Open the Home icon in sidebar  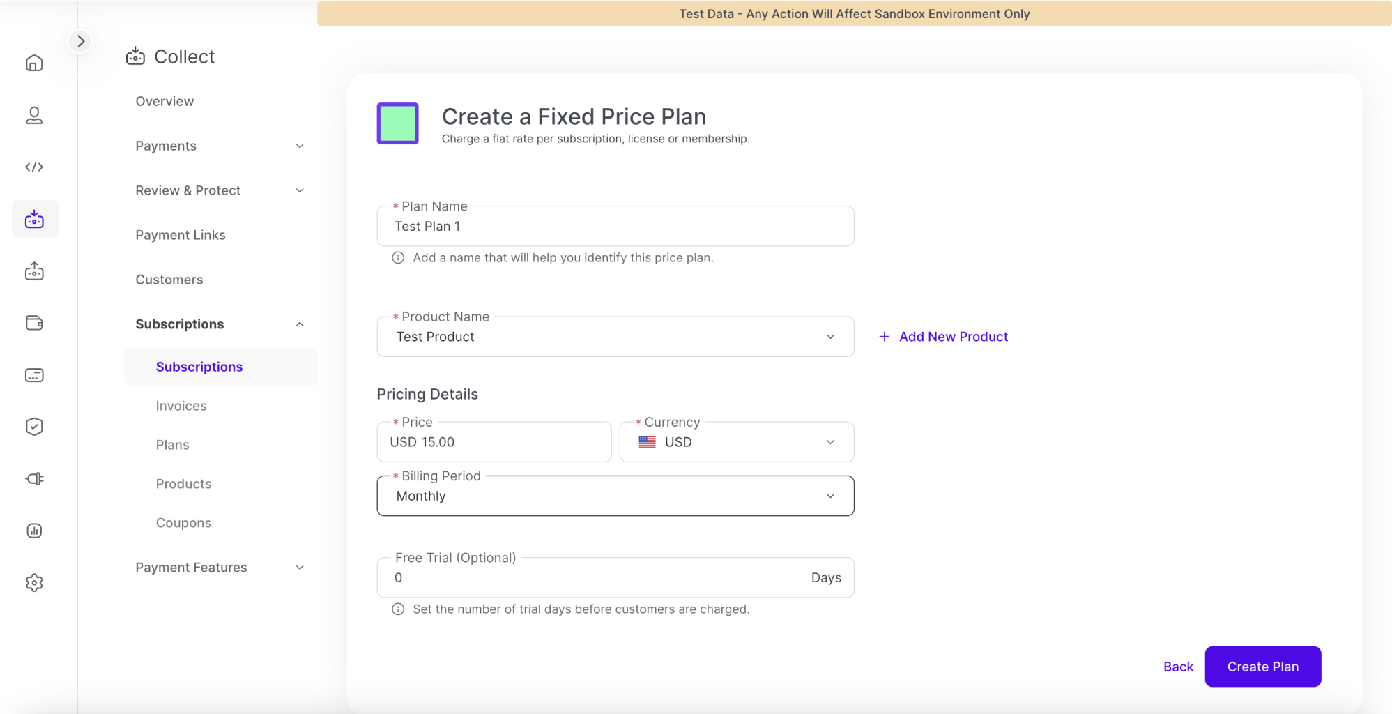pyautogui.click(x=34, y=63)
